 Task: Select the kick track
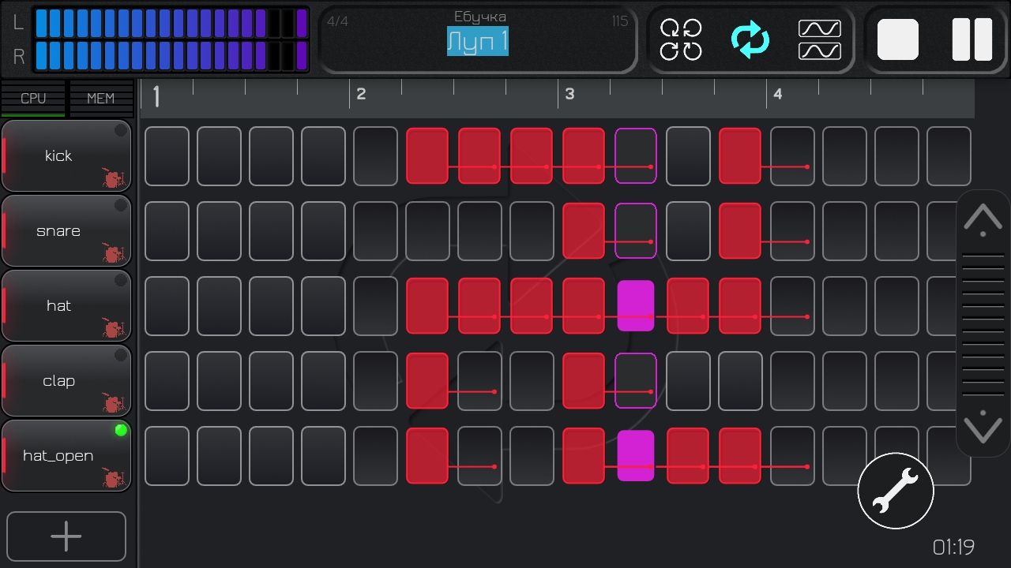(66, 156)
